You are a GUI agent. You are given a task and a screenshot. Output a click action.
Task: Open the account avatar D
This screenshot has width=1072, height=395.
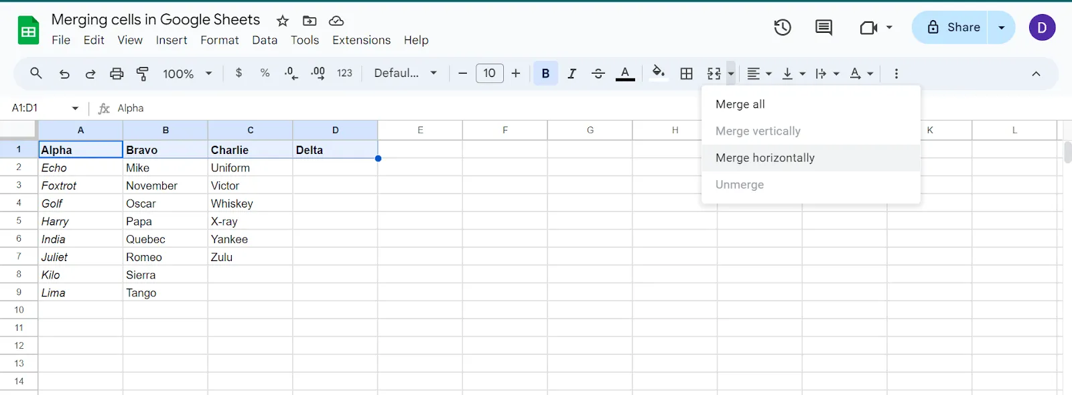1042,27
